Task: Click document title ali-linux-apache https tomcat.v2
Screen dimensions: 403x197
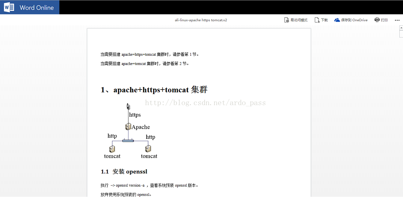Action: 201,20
